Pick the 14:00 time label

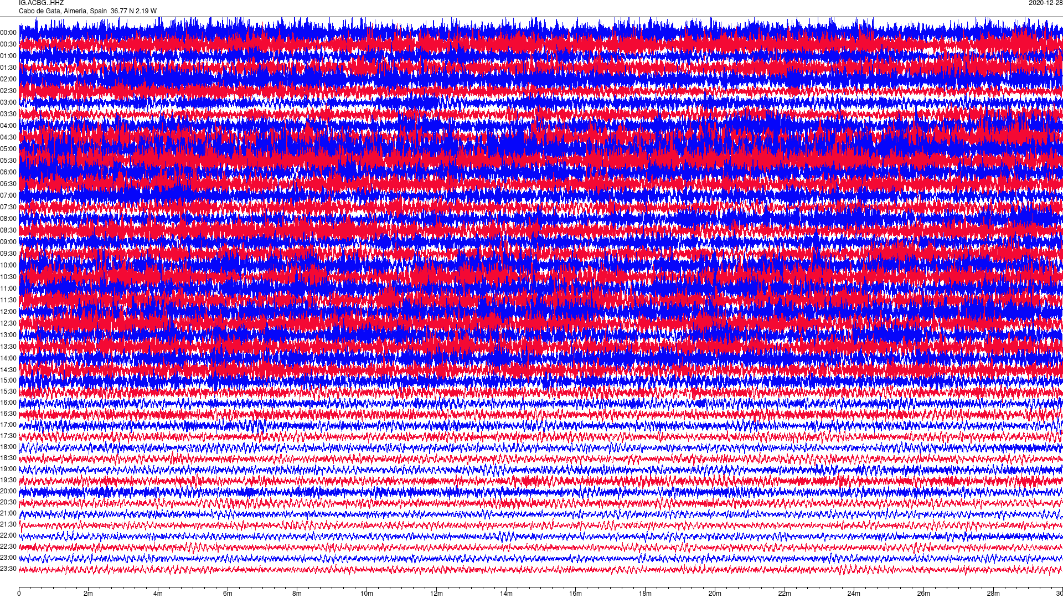coord(8,358)
